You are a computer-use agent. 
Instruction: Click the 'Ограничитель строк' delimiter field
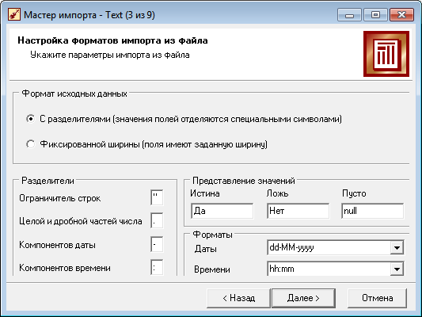157,197
